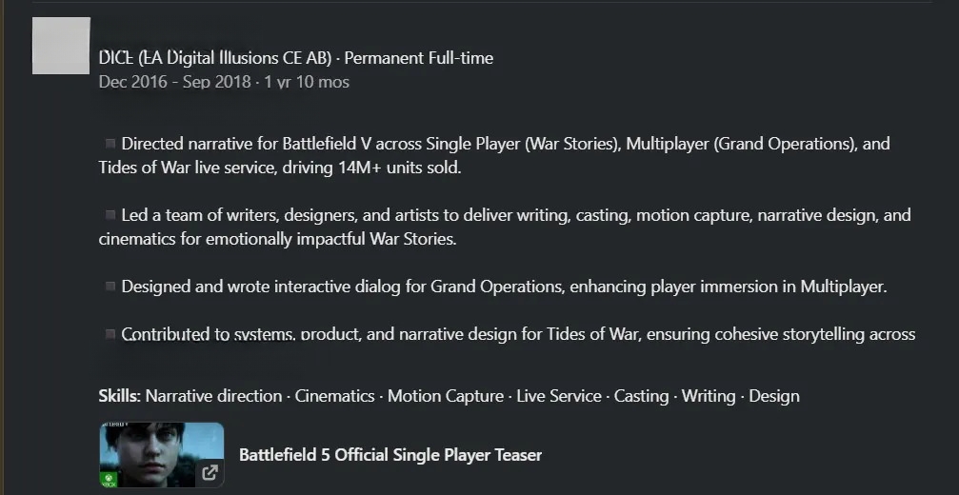Select the 'Writing' skill
Viewport: 959px width, 495px height.
pos(709,396)
